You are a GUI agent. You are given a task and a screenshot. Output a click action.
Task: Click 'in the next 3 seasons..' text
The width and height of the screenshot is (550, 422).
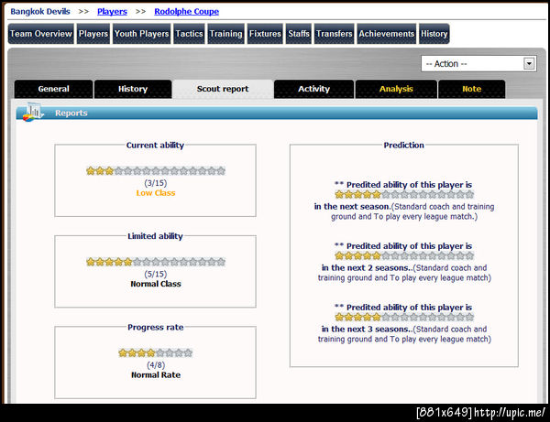[367, 330]
